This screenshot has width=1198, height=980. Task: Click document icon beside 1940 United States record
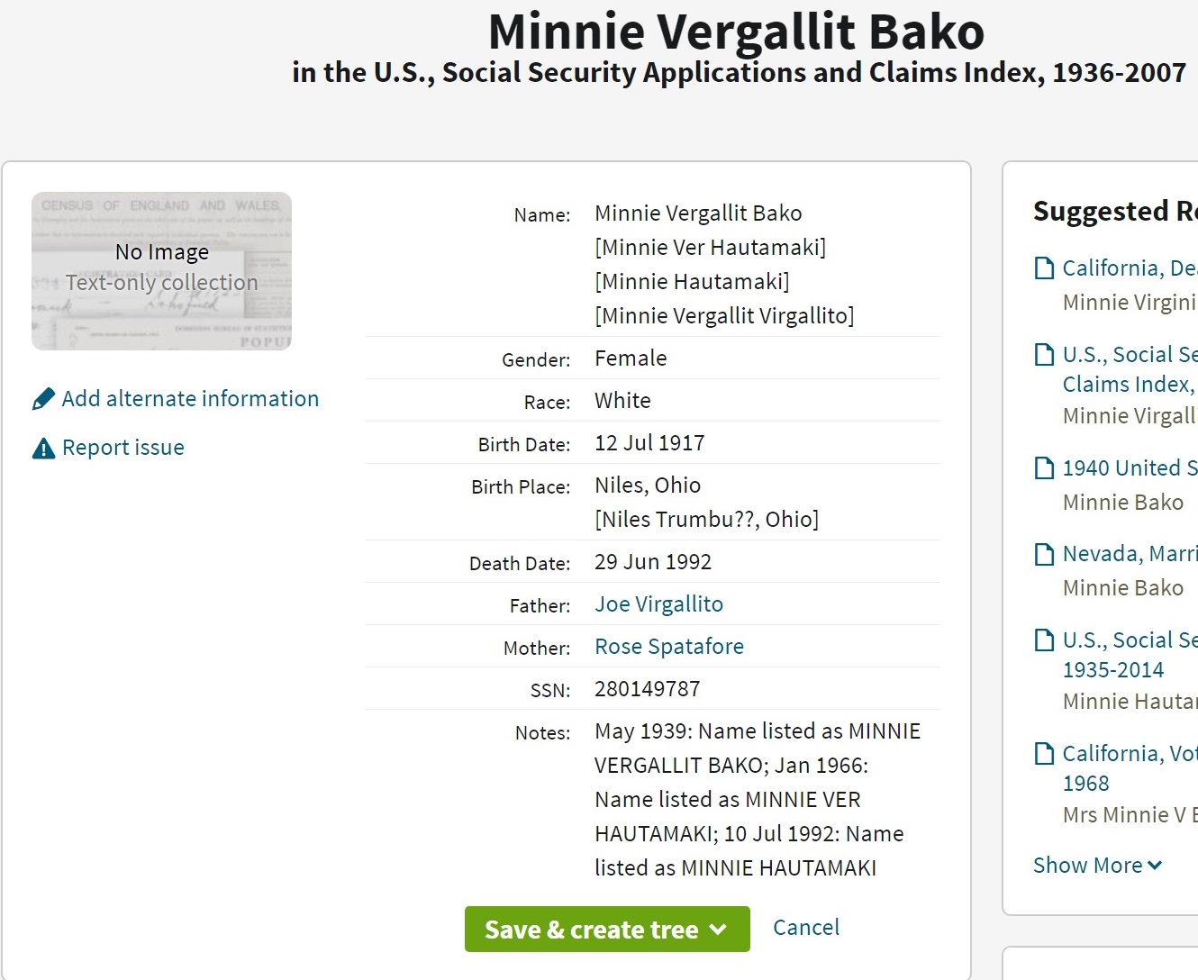tap(1044, 468)
